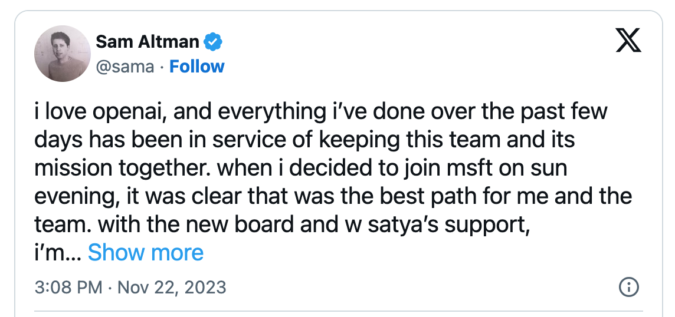Click the Nov 22, 2023 date
The image size is (675, 317).
point(172,288)
